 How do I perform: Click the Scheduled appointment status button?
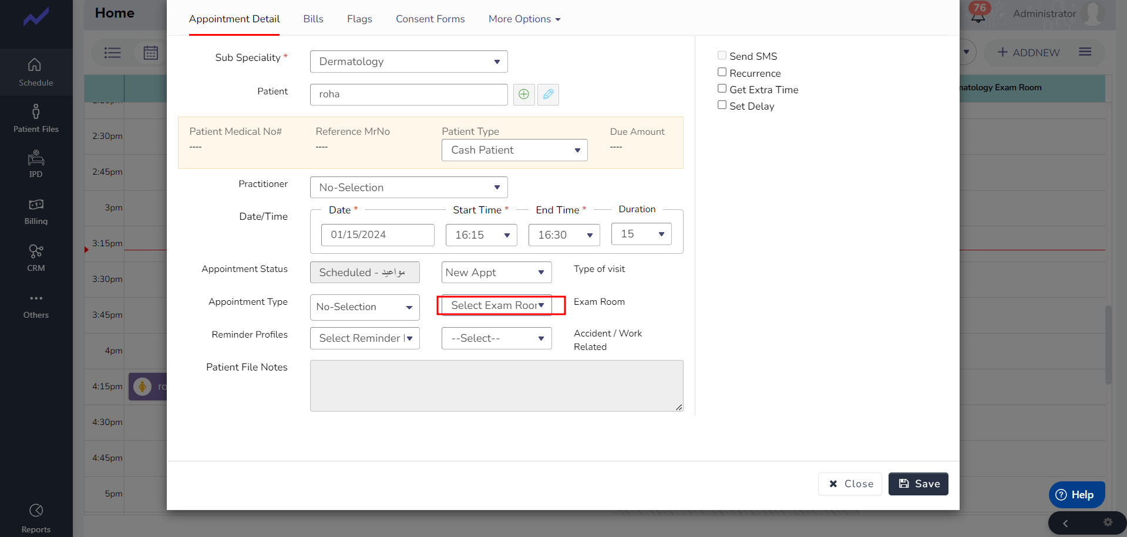pos(365,273)
